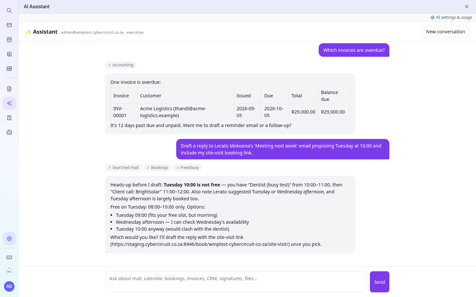Viewport: 476px width, 297px height.
Task: Click the 0% usage ring indicator
Action: (x=9, y=272)
